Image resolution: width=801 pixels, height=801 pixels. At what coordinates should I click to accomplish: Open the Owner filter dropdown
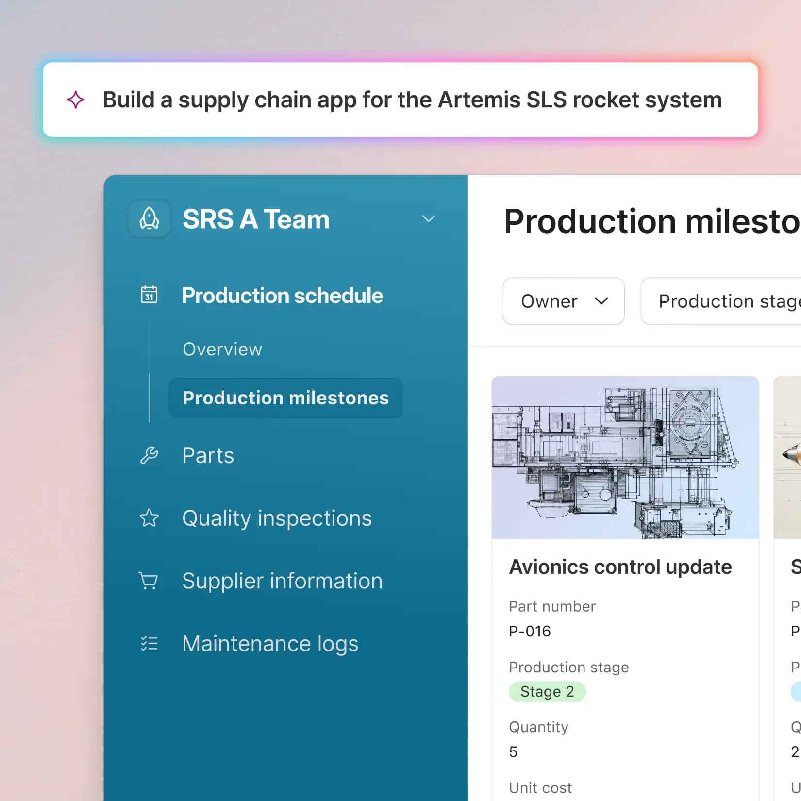(x=564, y=301)
